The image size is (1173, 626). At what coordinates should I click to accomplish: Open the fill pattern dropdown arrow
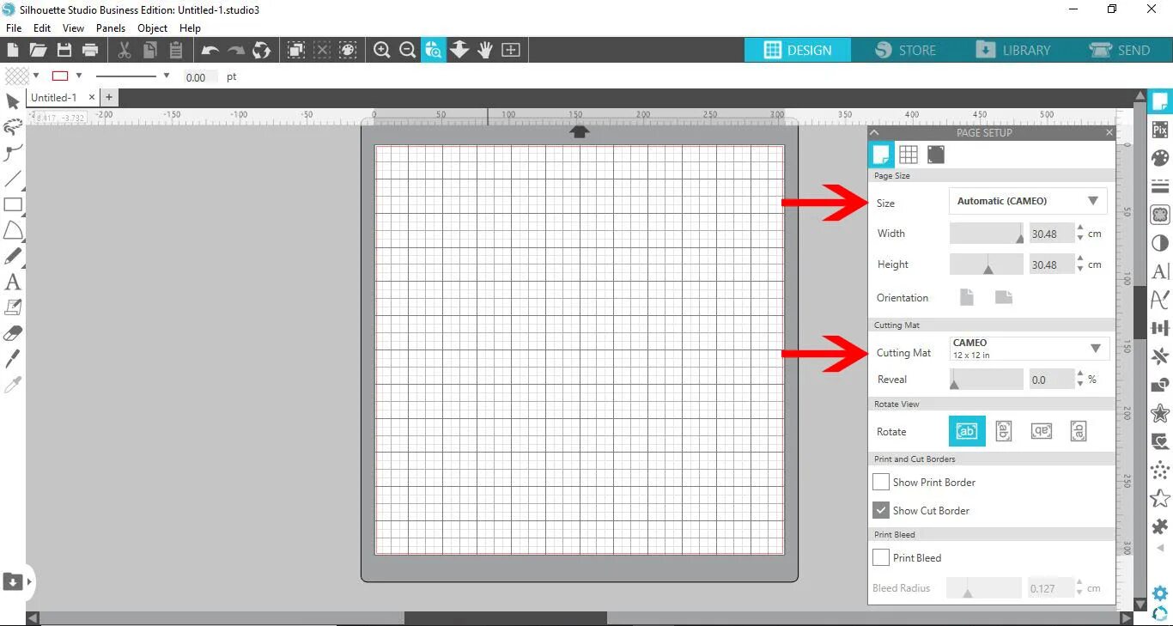coord(36,76)
